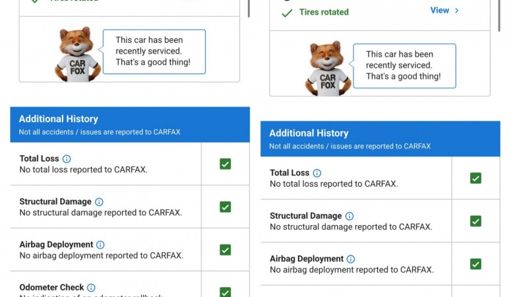
Task: Click Airbag Deployment green checkbox in left report
Action: click(x=225, y=249)
